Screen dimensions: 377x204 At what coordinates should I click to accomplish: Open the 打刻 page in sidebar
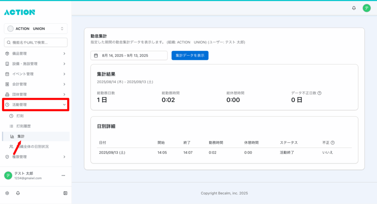pos(20,116)
